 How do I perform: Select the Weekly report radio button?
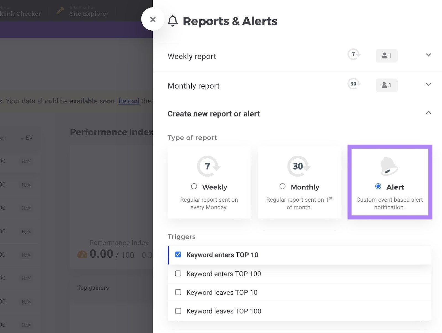194,187
